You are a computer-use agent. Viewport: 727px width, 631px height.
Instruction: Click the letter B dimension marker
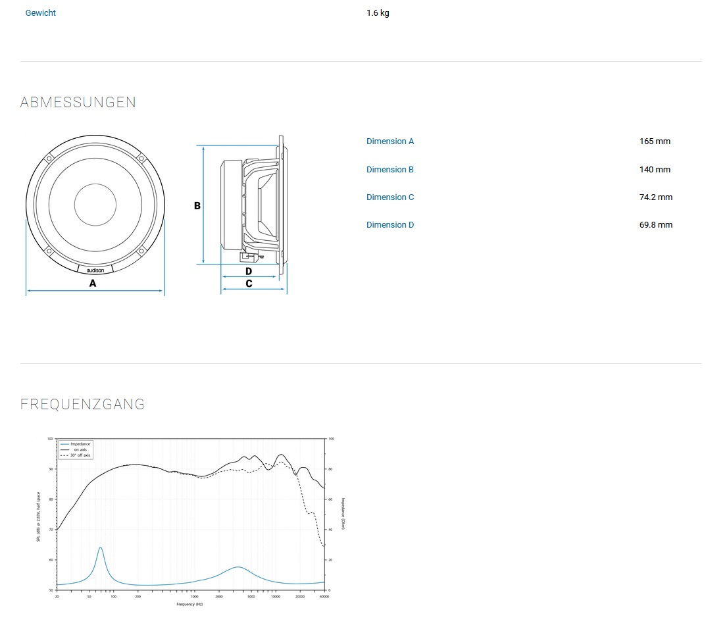point(197,205)
